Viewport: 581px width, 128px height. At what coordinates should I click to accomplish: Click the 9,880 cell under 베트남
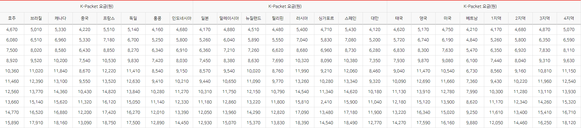(472, 123)
